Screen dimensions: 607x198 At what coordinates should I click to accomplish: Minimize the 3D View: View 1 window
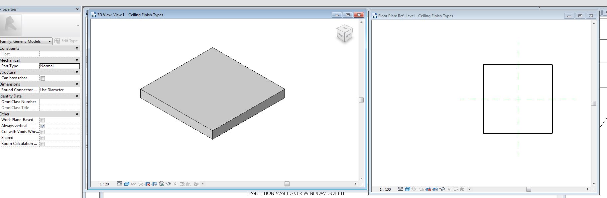[337, 15]
